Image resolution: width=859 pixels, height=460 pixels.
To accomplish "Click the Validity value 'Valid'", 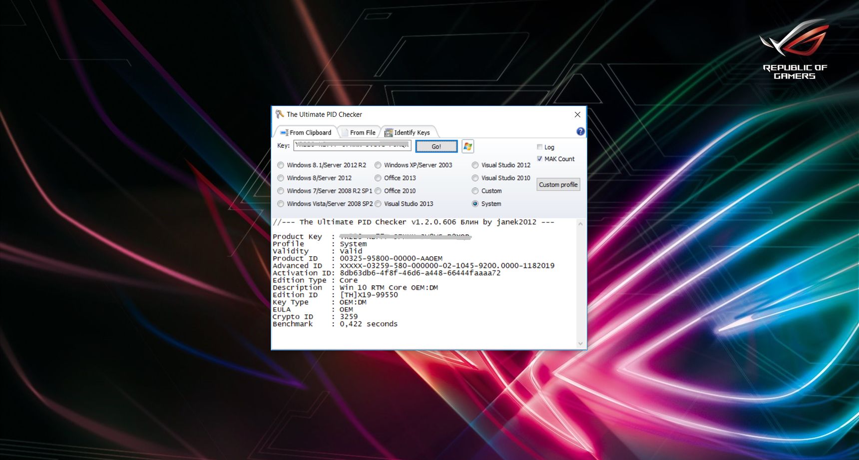I will point(351,251).
